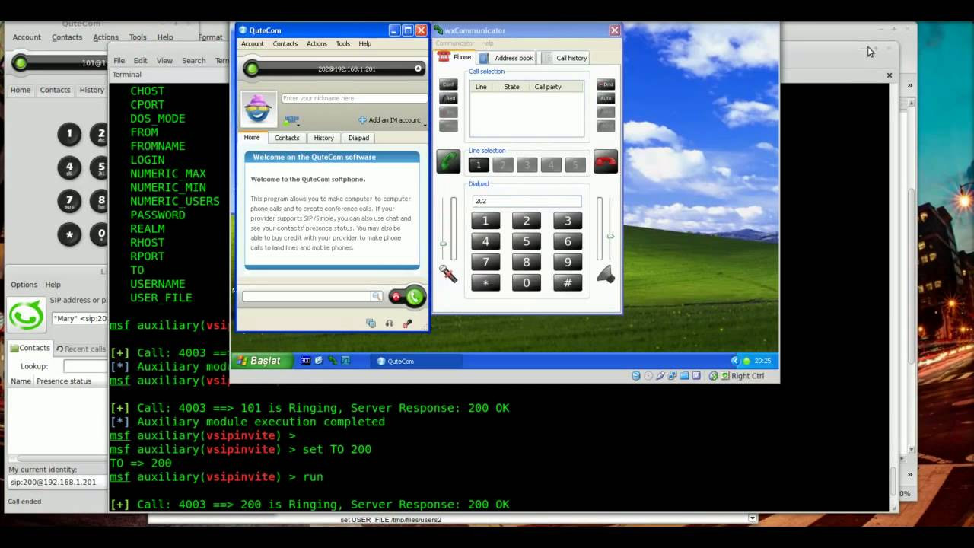Click the speaker icon below right slider
The width and height of the screenshot is (974, 548).
[606, 275]
